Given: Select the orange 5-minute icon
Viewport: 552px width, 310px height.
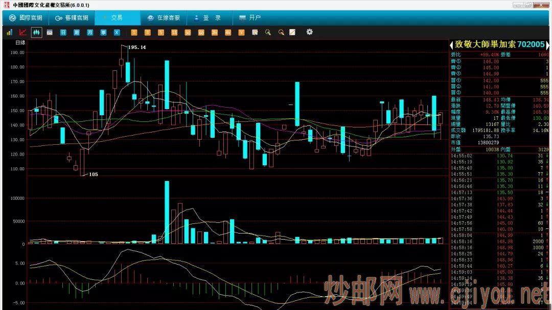Looking at the screenshot, I should [x=160, y=32].
